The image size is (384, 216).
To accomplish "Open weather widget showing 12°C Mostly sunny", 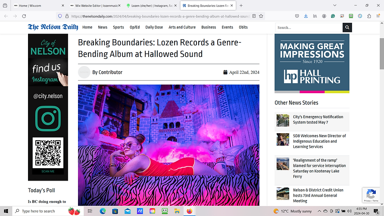I will [x=292, y=211].
